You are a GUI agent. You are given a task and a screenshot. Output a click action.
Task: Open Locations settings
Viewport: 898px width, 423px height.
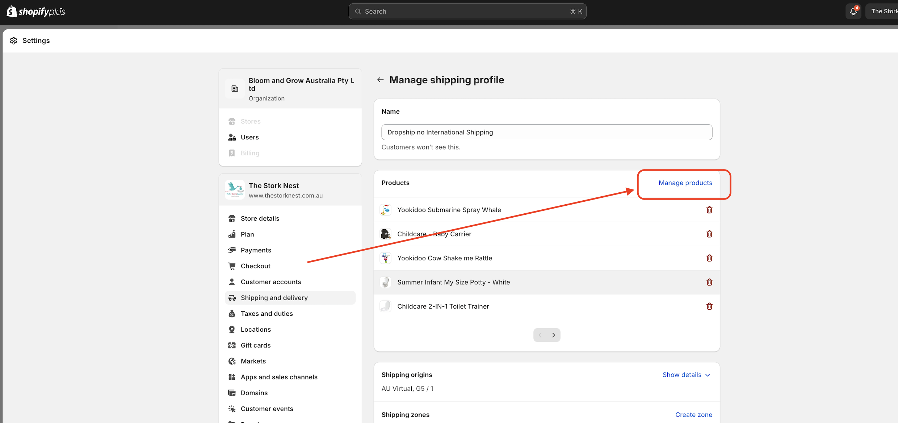pos(290,330)
